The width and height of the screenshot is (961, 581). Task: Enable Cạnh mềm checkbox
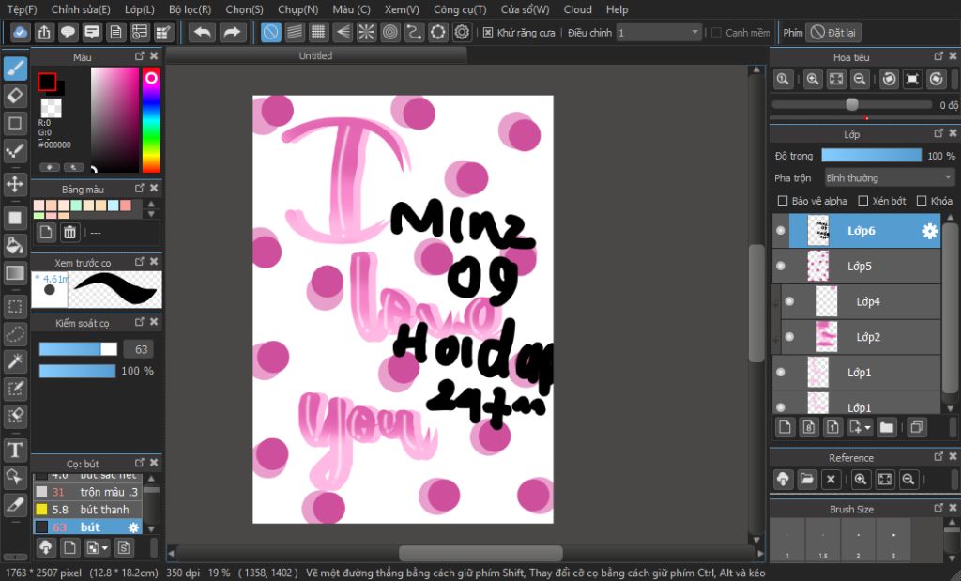716,33
